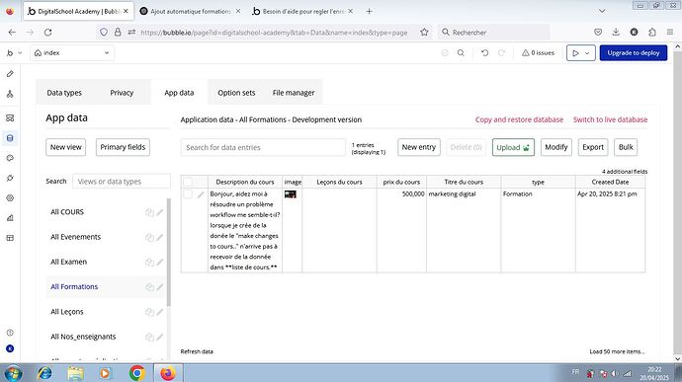682x382 pixels.
Task: Open the browser tab list chevron
Action: 602,11
